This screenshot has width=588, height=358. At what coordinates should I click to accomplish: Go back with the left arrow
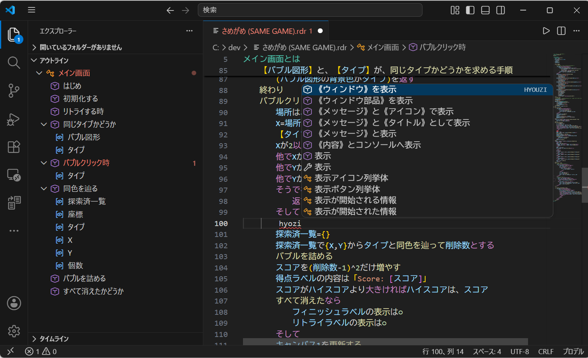click(x=170, y=10)
